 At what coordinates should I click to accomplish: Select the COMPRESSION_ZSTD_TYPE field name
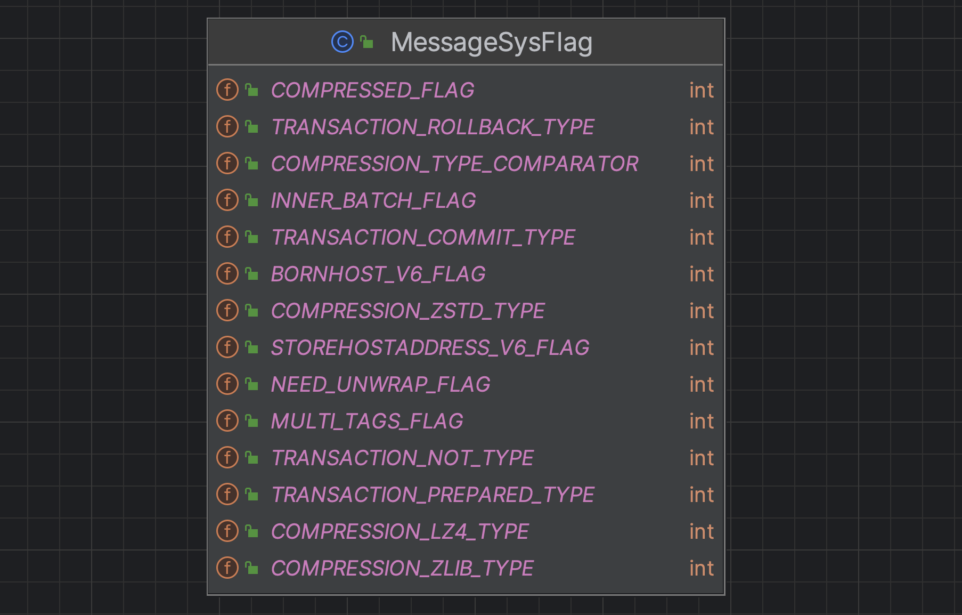coord(407,311)
